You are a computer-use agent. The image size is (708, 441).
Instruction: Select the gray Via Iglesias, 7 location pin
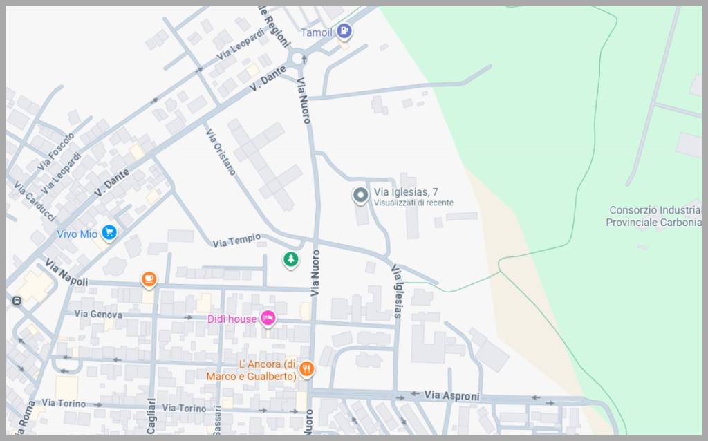coord(360,196)
